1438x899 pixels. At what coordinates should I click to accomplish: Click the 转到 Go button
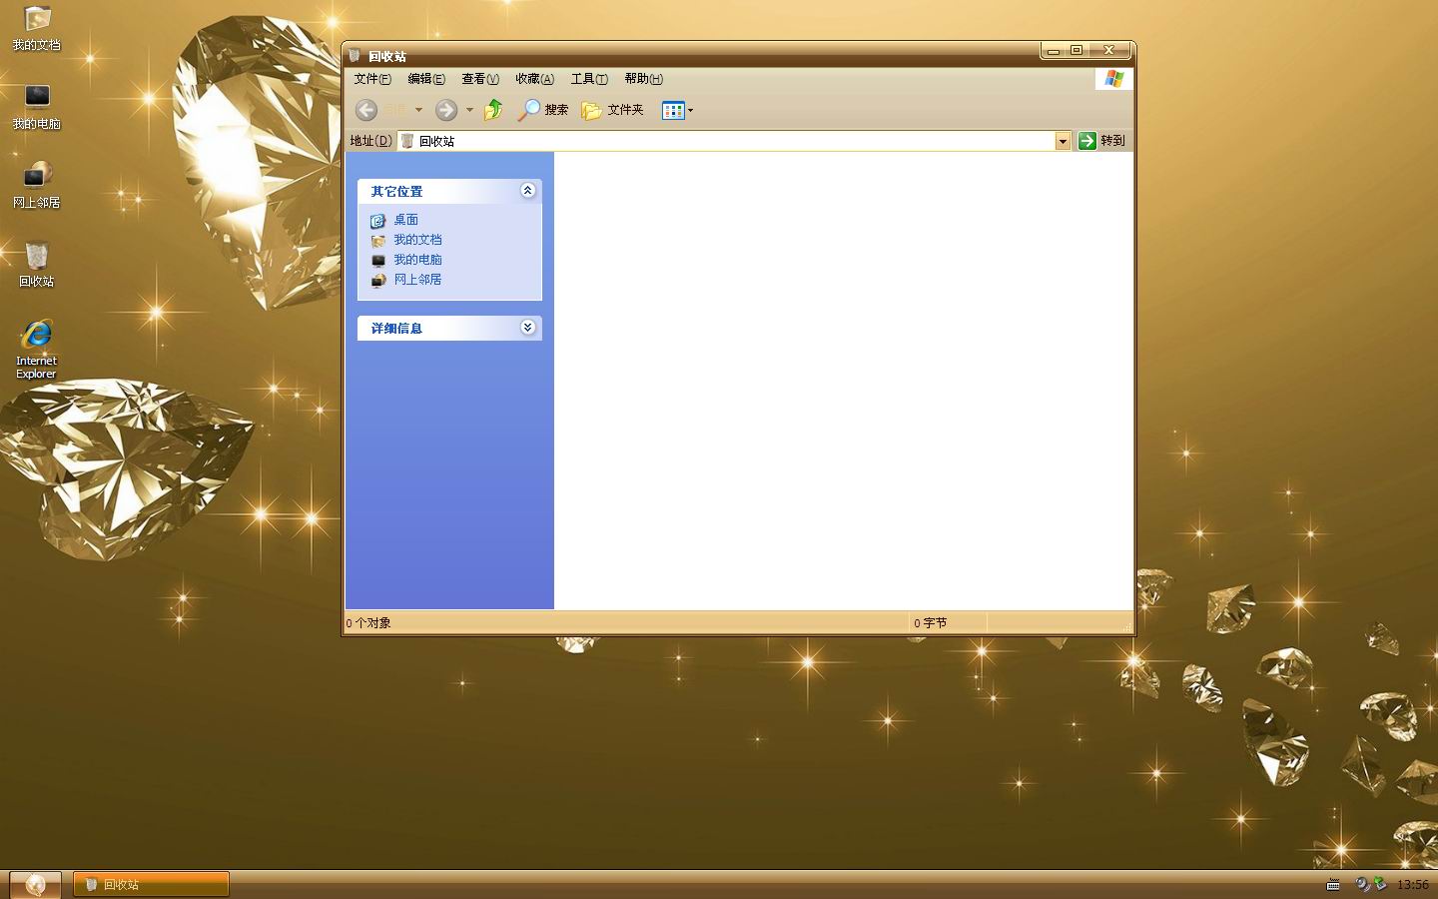pos(1102,141)
